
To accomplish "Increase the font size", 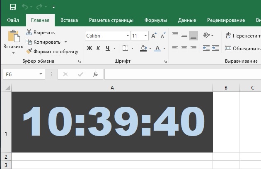I will click(x=154, y=35).
